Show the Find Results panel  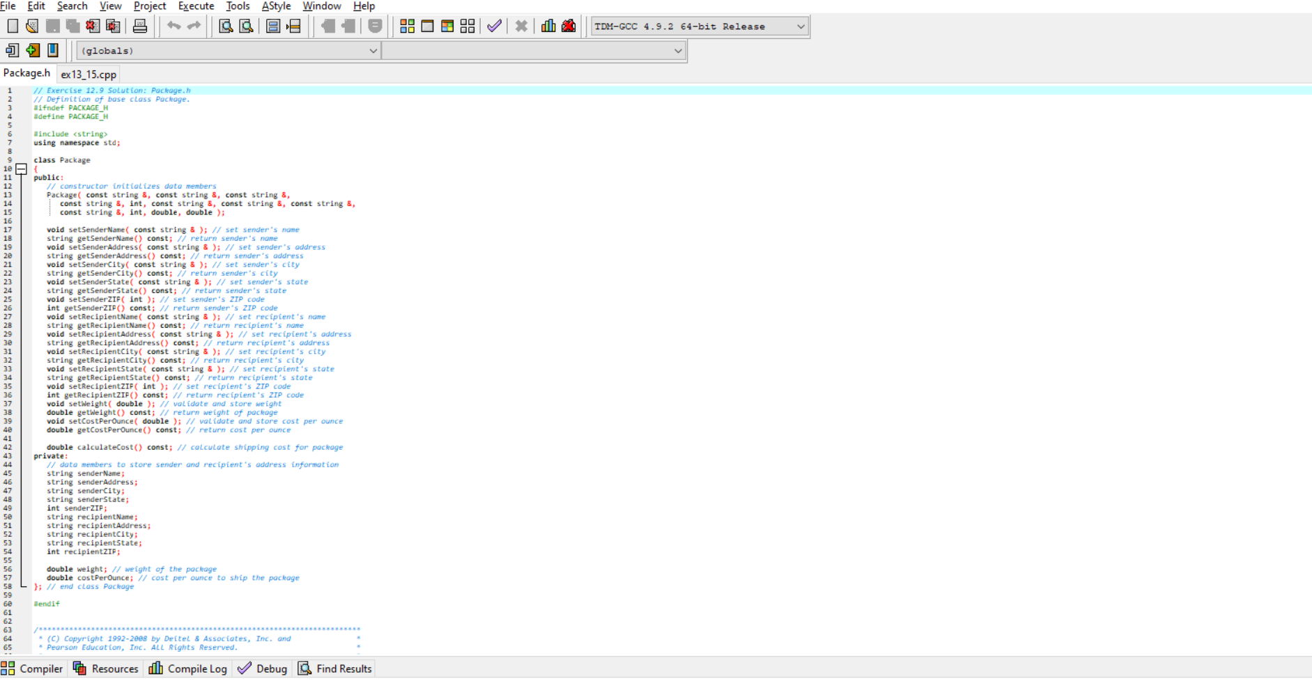(334, 668)
